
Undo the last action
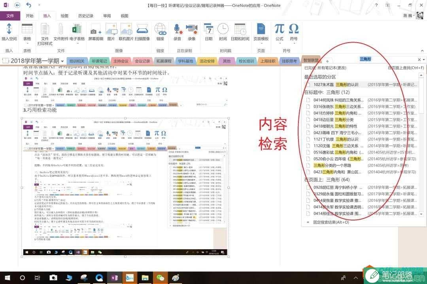[28, 5]
